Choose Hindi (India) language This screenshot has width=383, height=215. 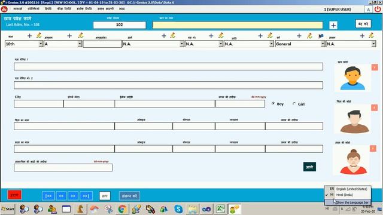click(x=348, y=195)
